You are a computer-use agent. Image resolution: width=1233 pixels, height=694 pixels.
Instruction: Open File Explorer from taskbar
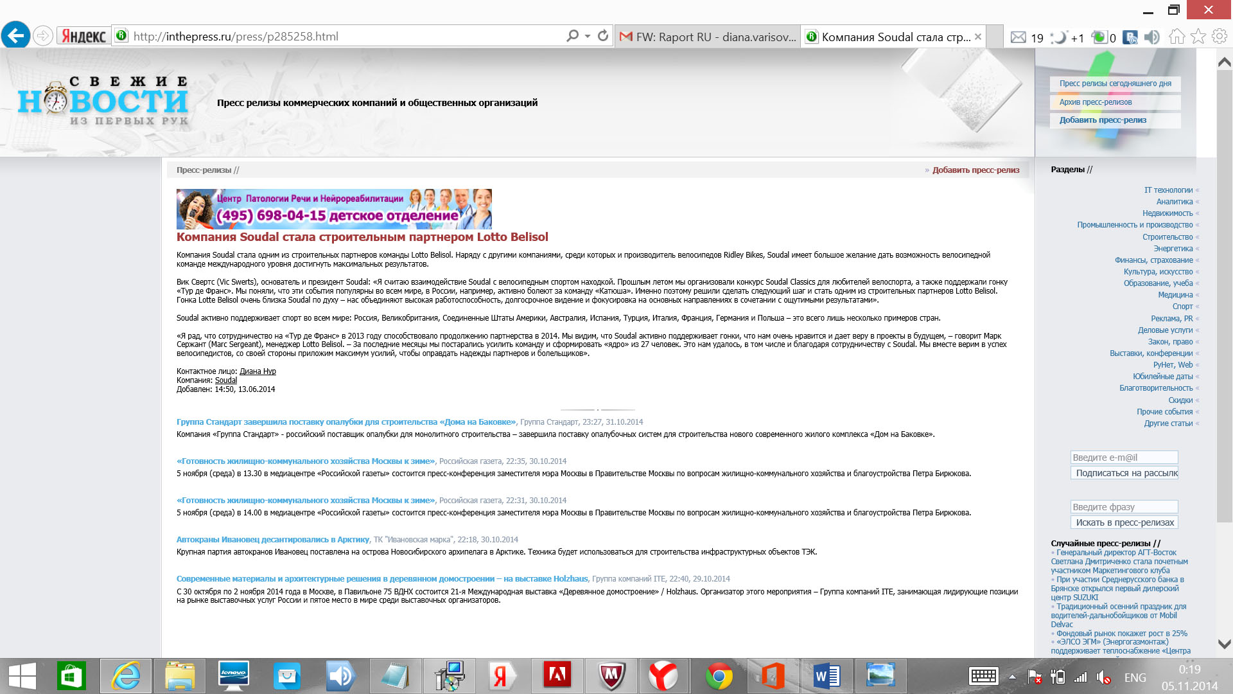pyautogui.click(x=180, y=676)
